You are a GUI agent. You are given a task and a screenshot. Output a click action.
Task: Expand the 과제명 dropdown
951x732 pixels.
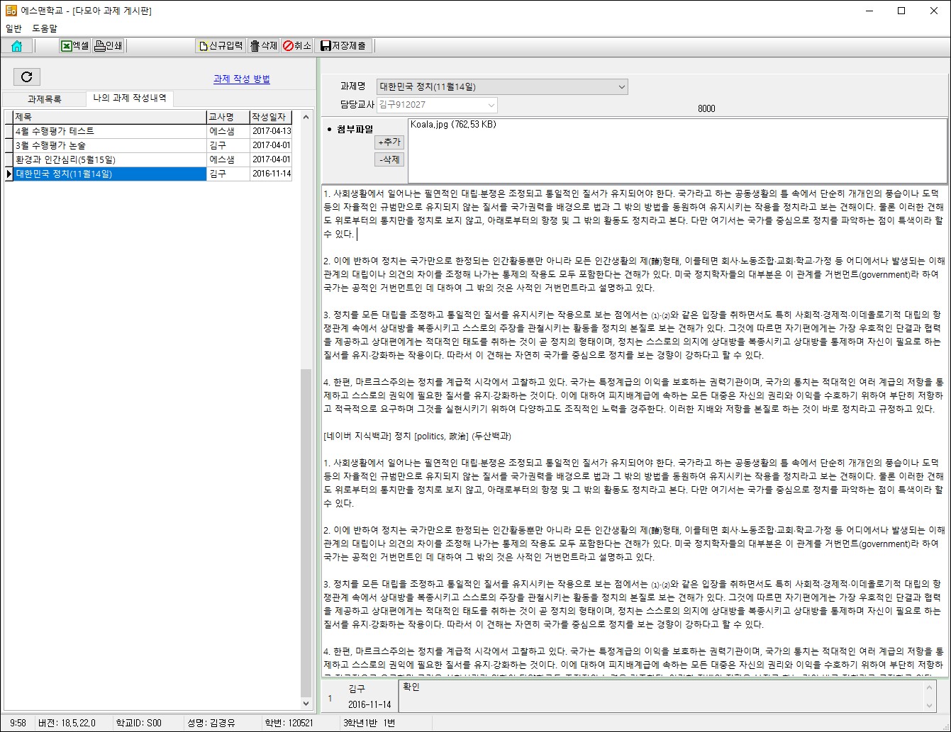[x=622, y=87]
